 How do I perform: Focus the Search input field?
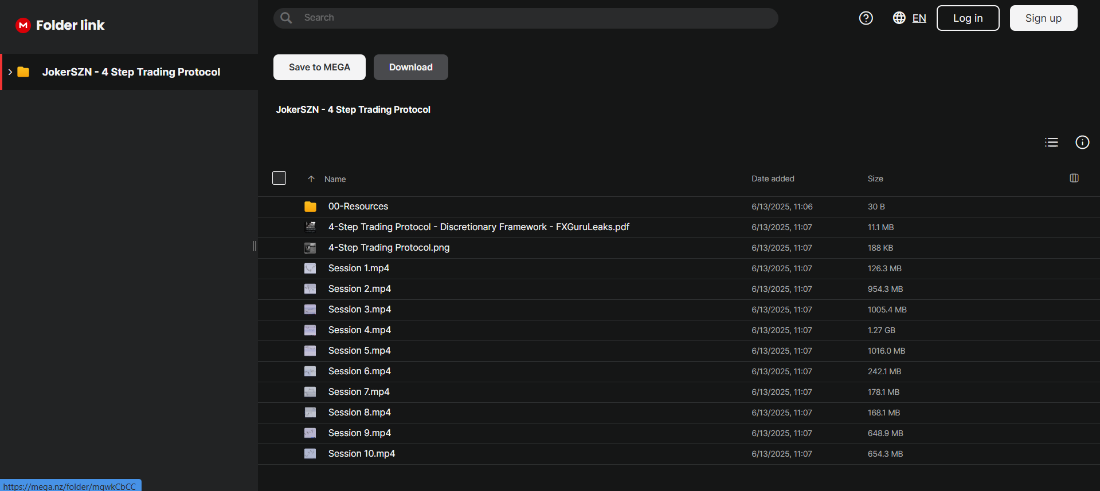[x=526, y=18]
